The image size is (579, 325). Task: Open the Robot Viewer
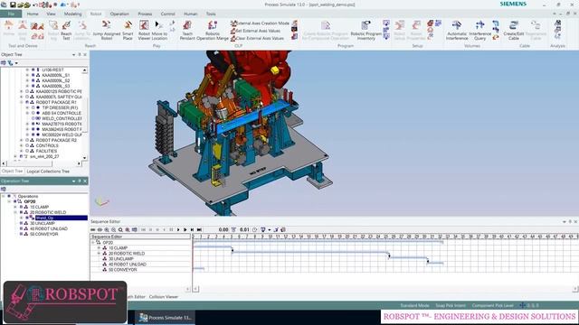(144, 30)
